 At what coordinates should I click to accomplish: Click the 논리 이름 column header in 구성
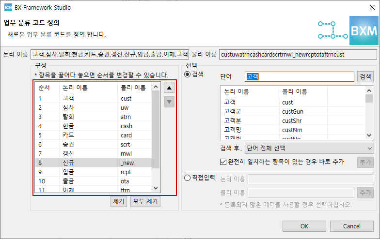pos(88,88)
